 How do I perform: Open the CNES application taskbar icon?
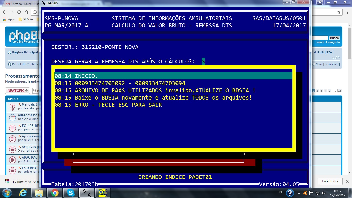[103, 193]
